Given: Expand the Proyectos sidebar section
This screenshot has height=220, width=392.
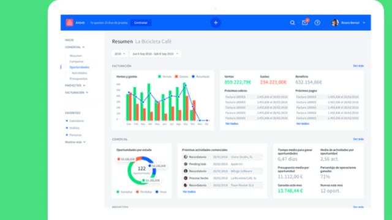Looking at the screenshot, I should tap(75, 86).
